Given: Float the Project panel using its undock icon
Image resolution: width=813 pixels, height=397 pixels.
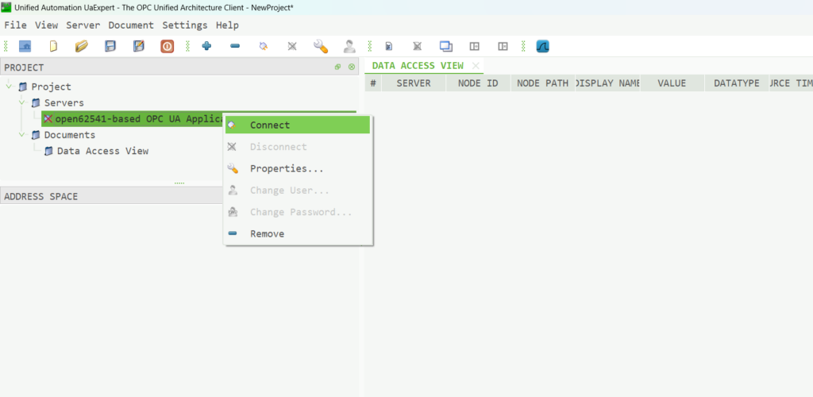Looking at the screenshot, I should [x=338, y=67].
